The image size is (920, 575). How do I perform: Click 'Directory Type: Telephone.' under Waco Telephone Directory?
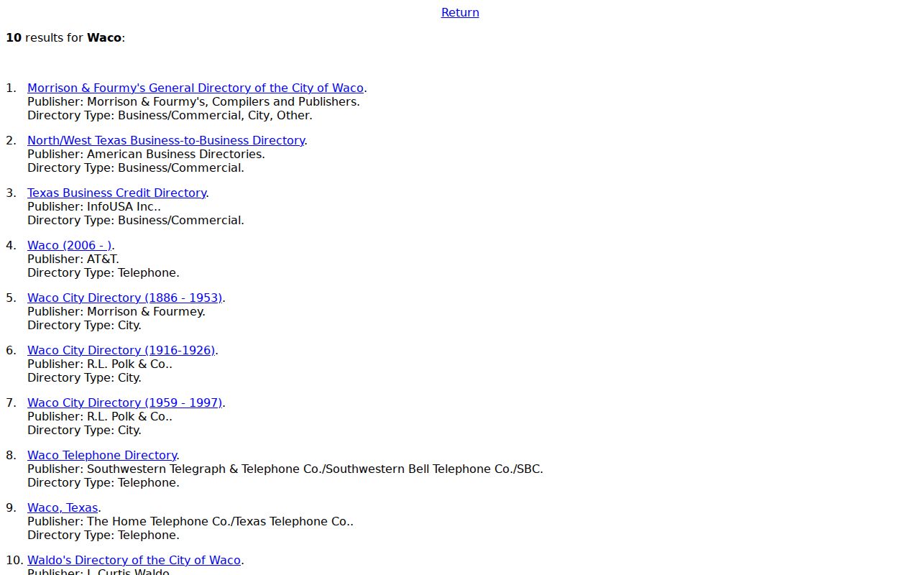click(103, 482)
